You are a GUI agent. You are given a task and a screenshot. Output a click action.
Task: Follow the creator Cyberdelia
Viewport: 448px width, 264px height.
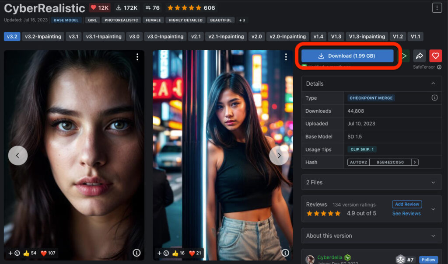429,260
